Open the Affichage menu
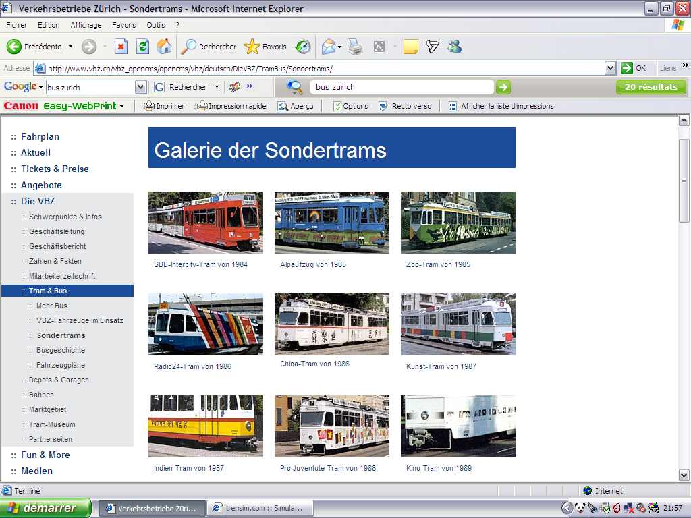This screenshot has width=691, height=518. 86,25
